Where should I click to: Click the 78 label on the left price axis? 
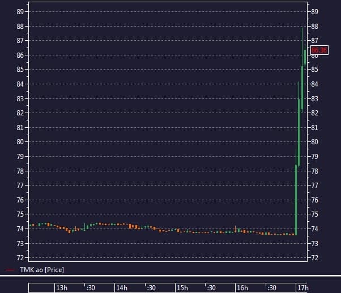20,171
